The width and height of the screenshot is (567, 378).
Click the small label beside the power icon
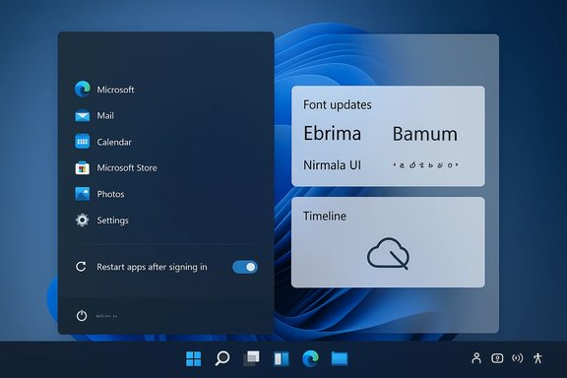[106, 316]
